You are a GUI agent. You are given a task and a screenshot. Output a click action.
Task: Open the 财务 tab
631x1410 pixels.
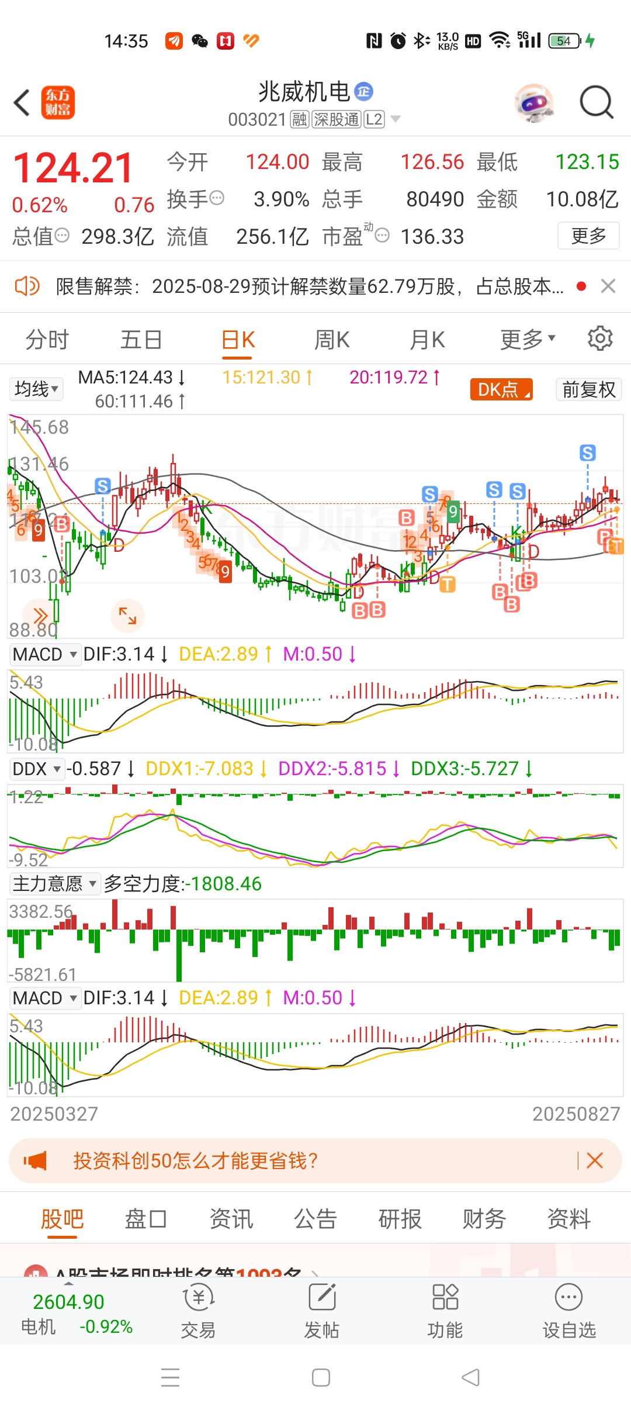[484, 1219]
